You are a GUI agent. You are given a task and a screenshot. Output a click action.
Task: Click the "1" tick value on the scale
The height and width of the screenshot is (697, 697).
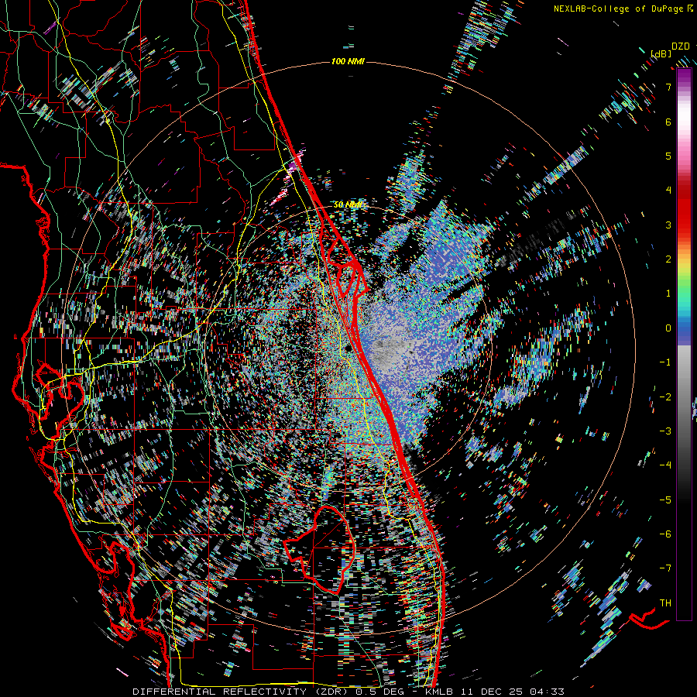[668, 294]
